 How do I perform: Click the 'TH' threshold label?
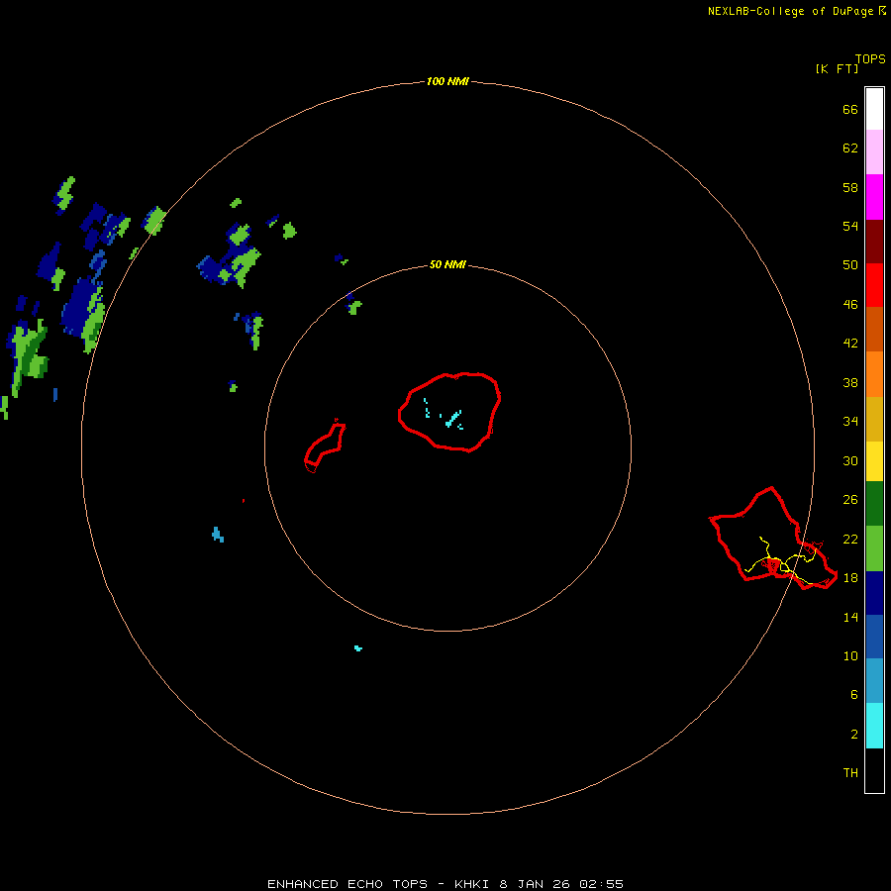[x=850, y=773]
